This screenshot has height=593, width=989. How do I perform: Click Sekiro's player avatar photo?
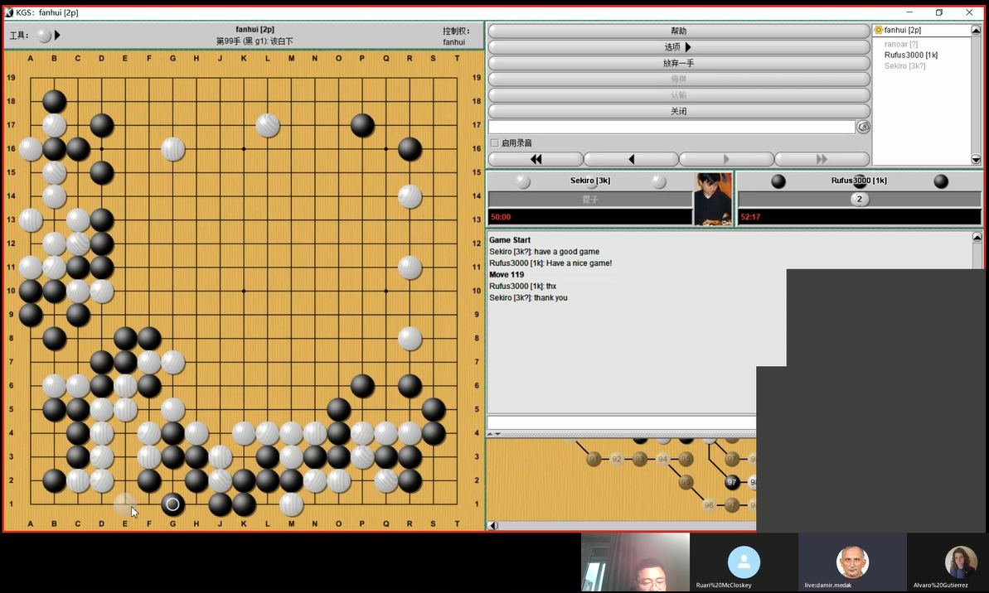713,199
